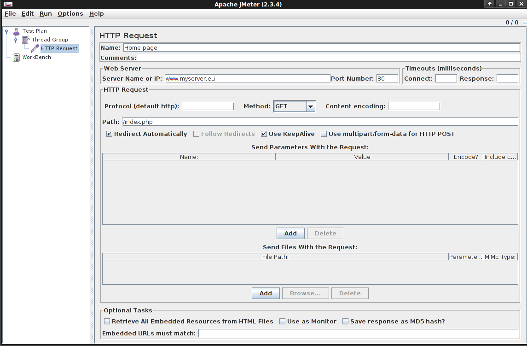Click the Content encoding field
Image resolution: width=527 pixels, height=346 pixels.
tap(414, 106)
